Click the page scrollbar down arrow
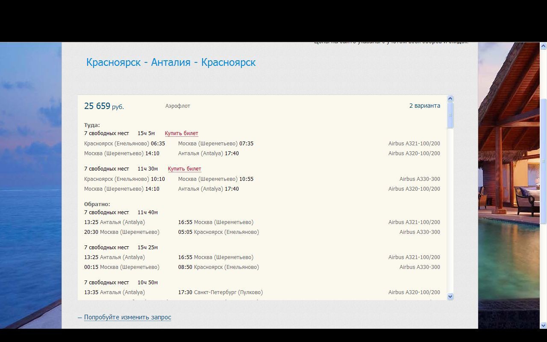547x342 pixels. coord(544,325)
